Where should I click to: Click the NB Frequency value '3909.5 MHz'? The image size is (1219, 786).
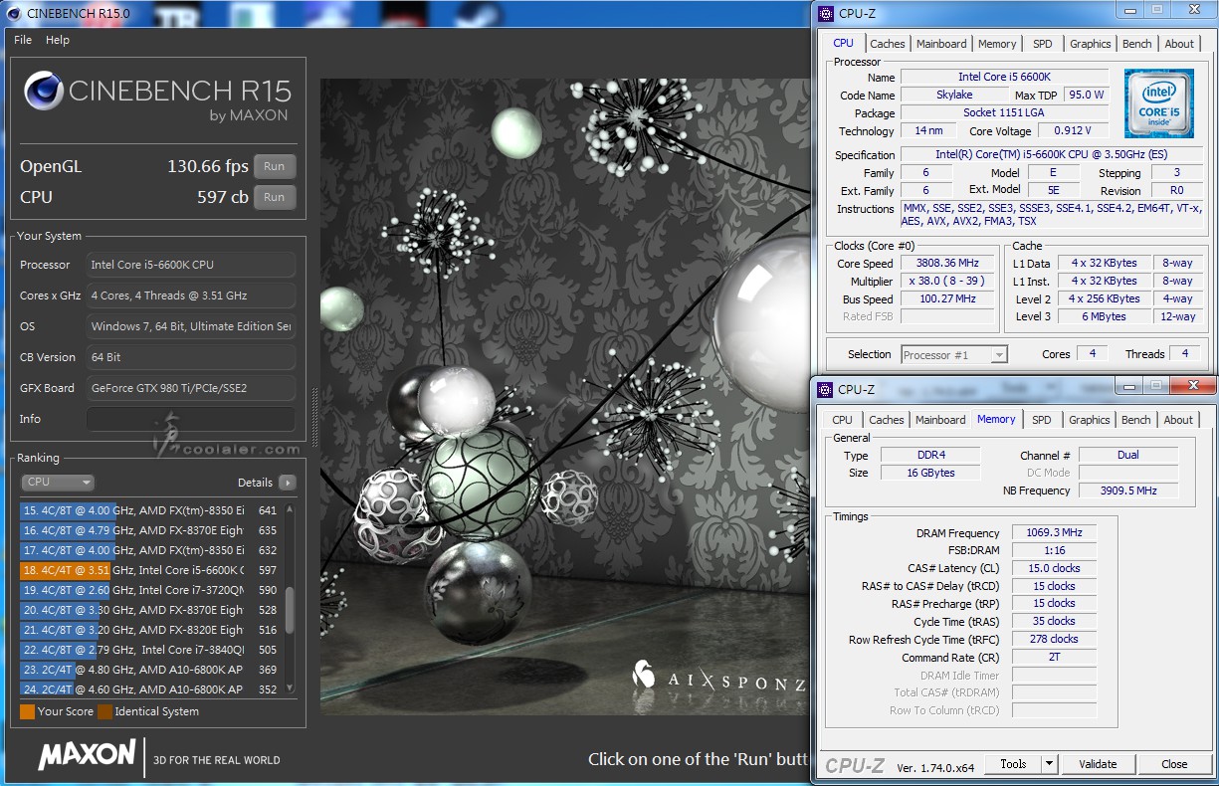pyautogui.click(x=1128, y=491)
